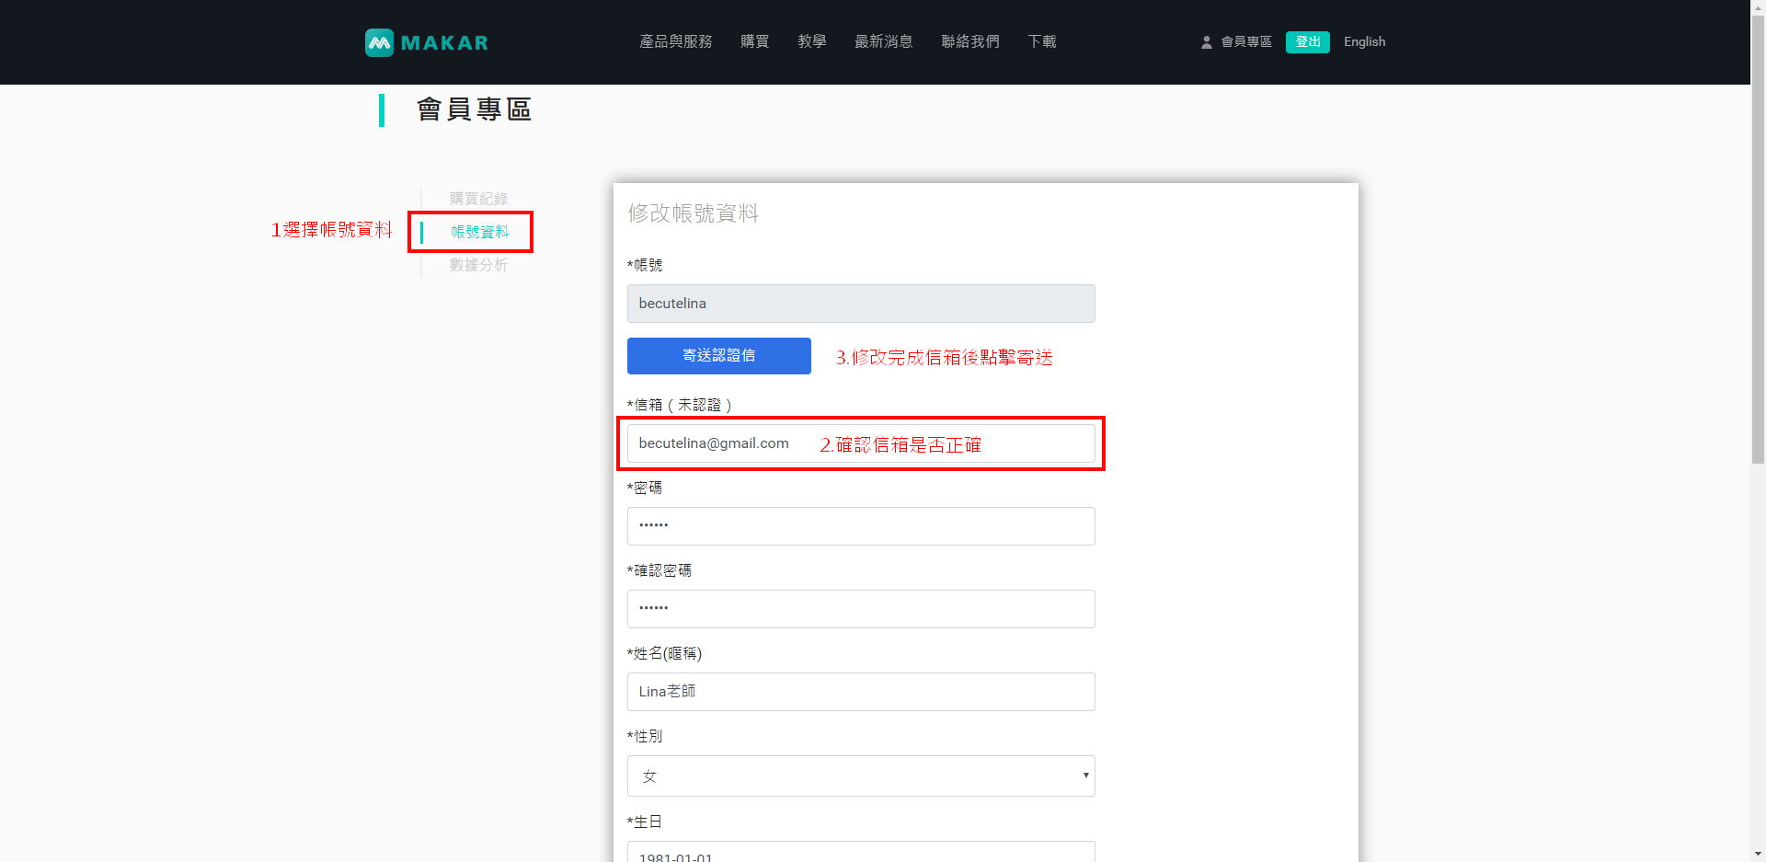The height and width of the screenshot is (862, 1766).
Task: Open the 購買 menu item
Action: (754, 41)
